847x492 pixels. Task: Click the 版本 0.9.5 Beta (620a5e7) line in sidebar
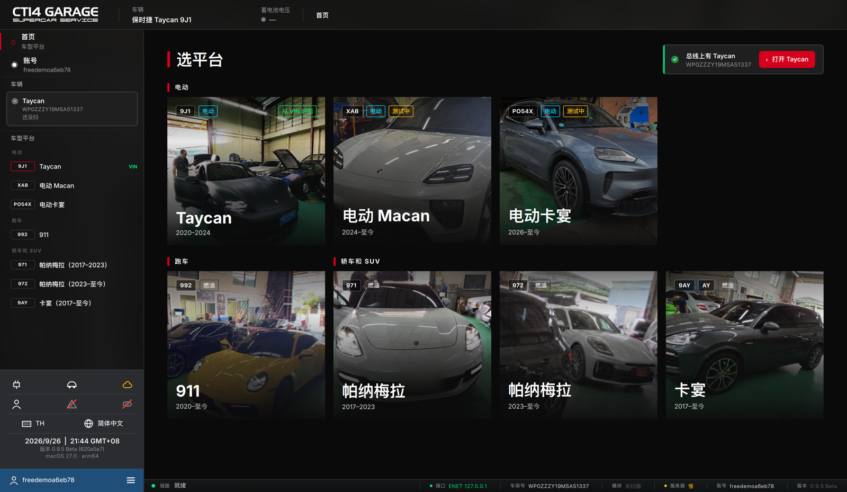72,449
